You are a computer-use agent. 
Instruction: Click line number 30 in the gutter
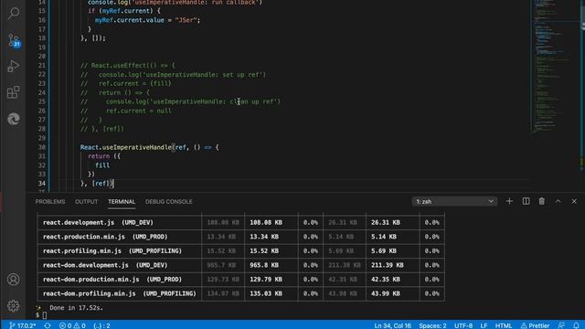pyautogui.click(x=41, y=147)
